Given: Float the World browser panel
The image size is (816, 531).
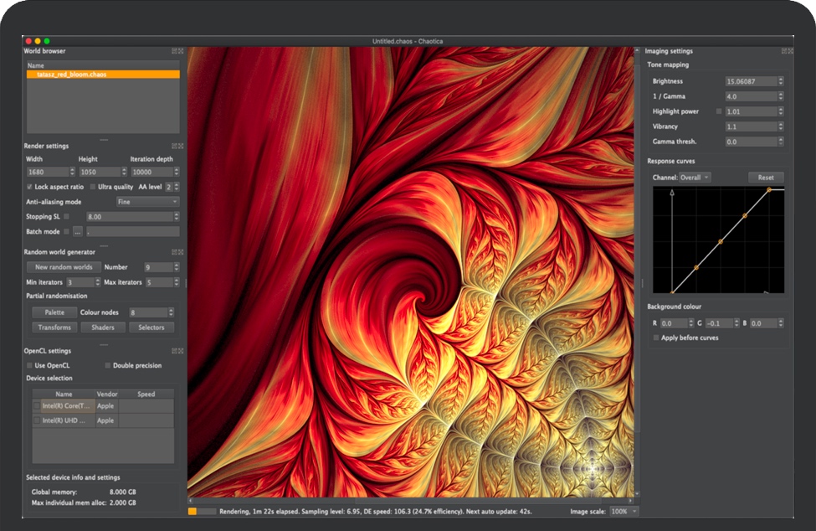Looking at the screenshot, I should click(174, 52).
